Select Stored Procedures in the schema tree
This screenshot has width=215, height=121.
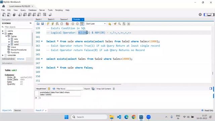pos(19,50)
